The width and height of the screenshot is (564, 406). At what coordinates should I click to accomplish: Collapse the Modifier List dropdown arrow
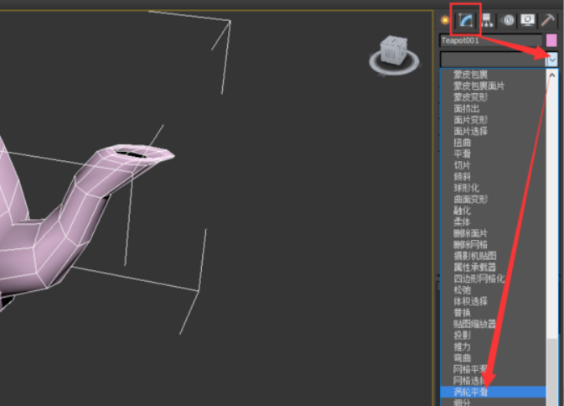[x=551, y=60]
